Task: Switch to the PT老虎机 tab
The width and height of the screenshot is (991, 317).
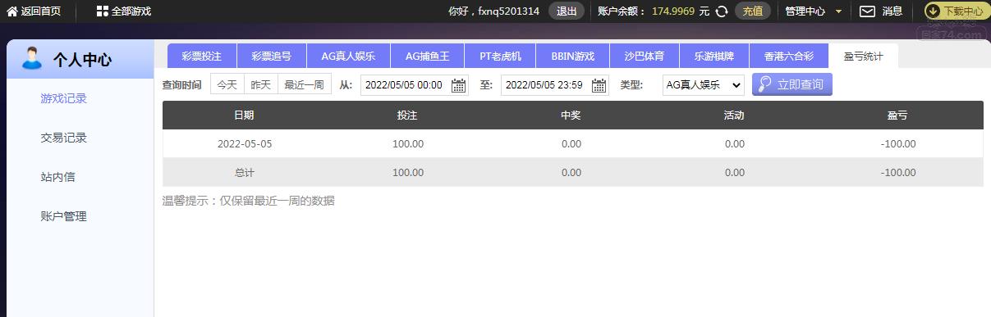Action: pyautogui.click(x=500, y=57)
